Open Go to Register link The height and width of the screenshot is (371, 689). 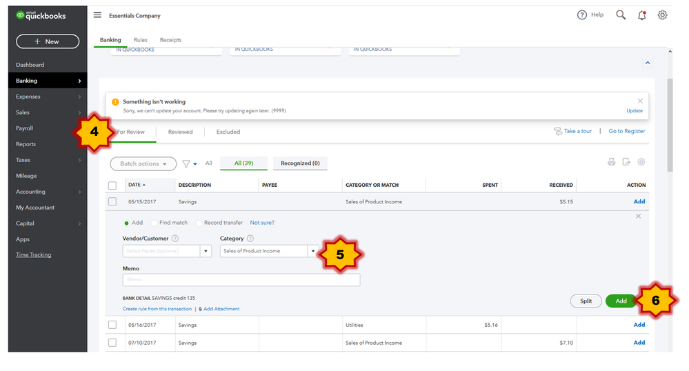627,131
